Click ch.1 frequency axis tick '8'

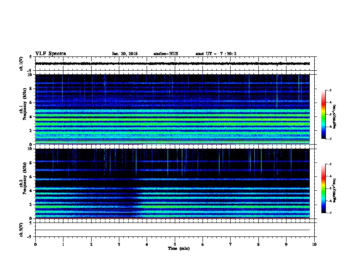tap(31, 89)
